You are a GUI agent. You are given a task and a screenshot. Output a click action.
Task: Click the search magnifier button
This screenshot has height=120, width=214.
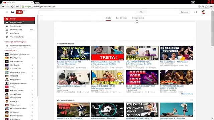tap(141, 12)
